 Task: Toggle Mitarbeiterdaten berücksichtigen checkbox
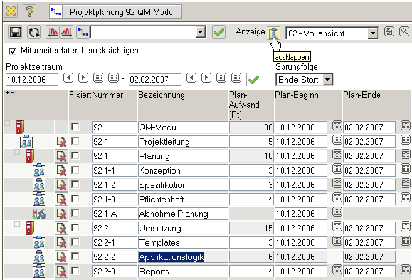pyautogui.click(x=13, y=51)
